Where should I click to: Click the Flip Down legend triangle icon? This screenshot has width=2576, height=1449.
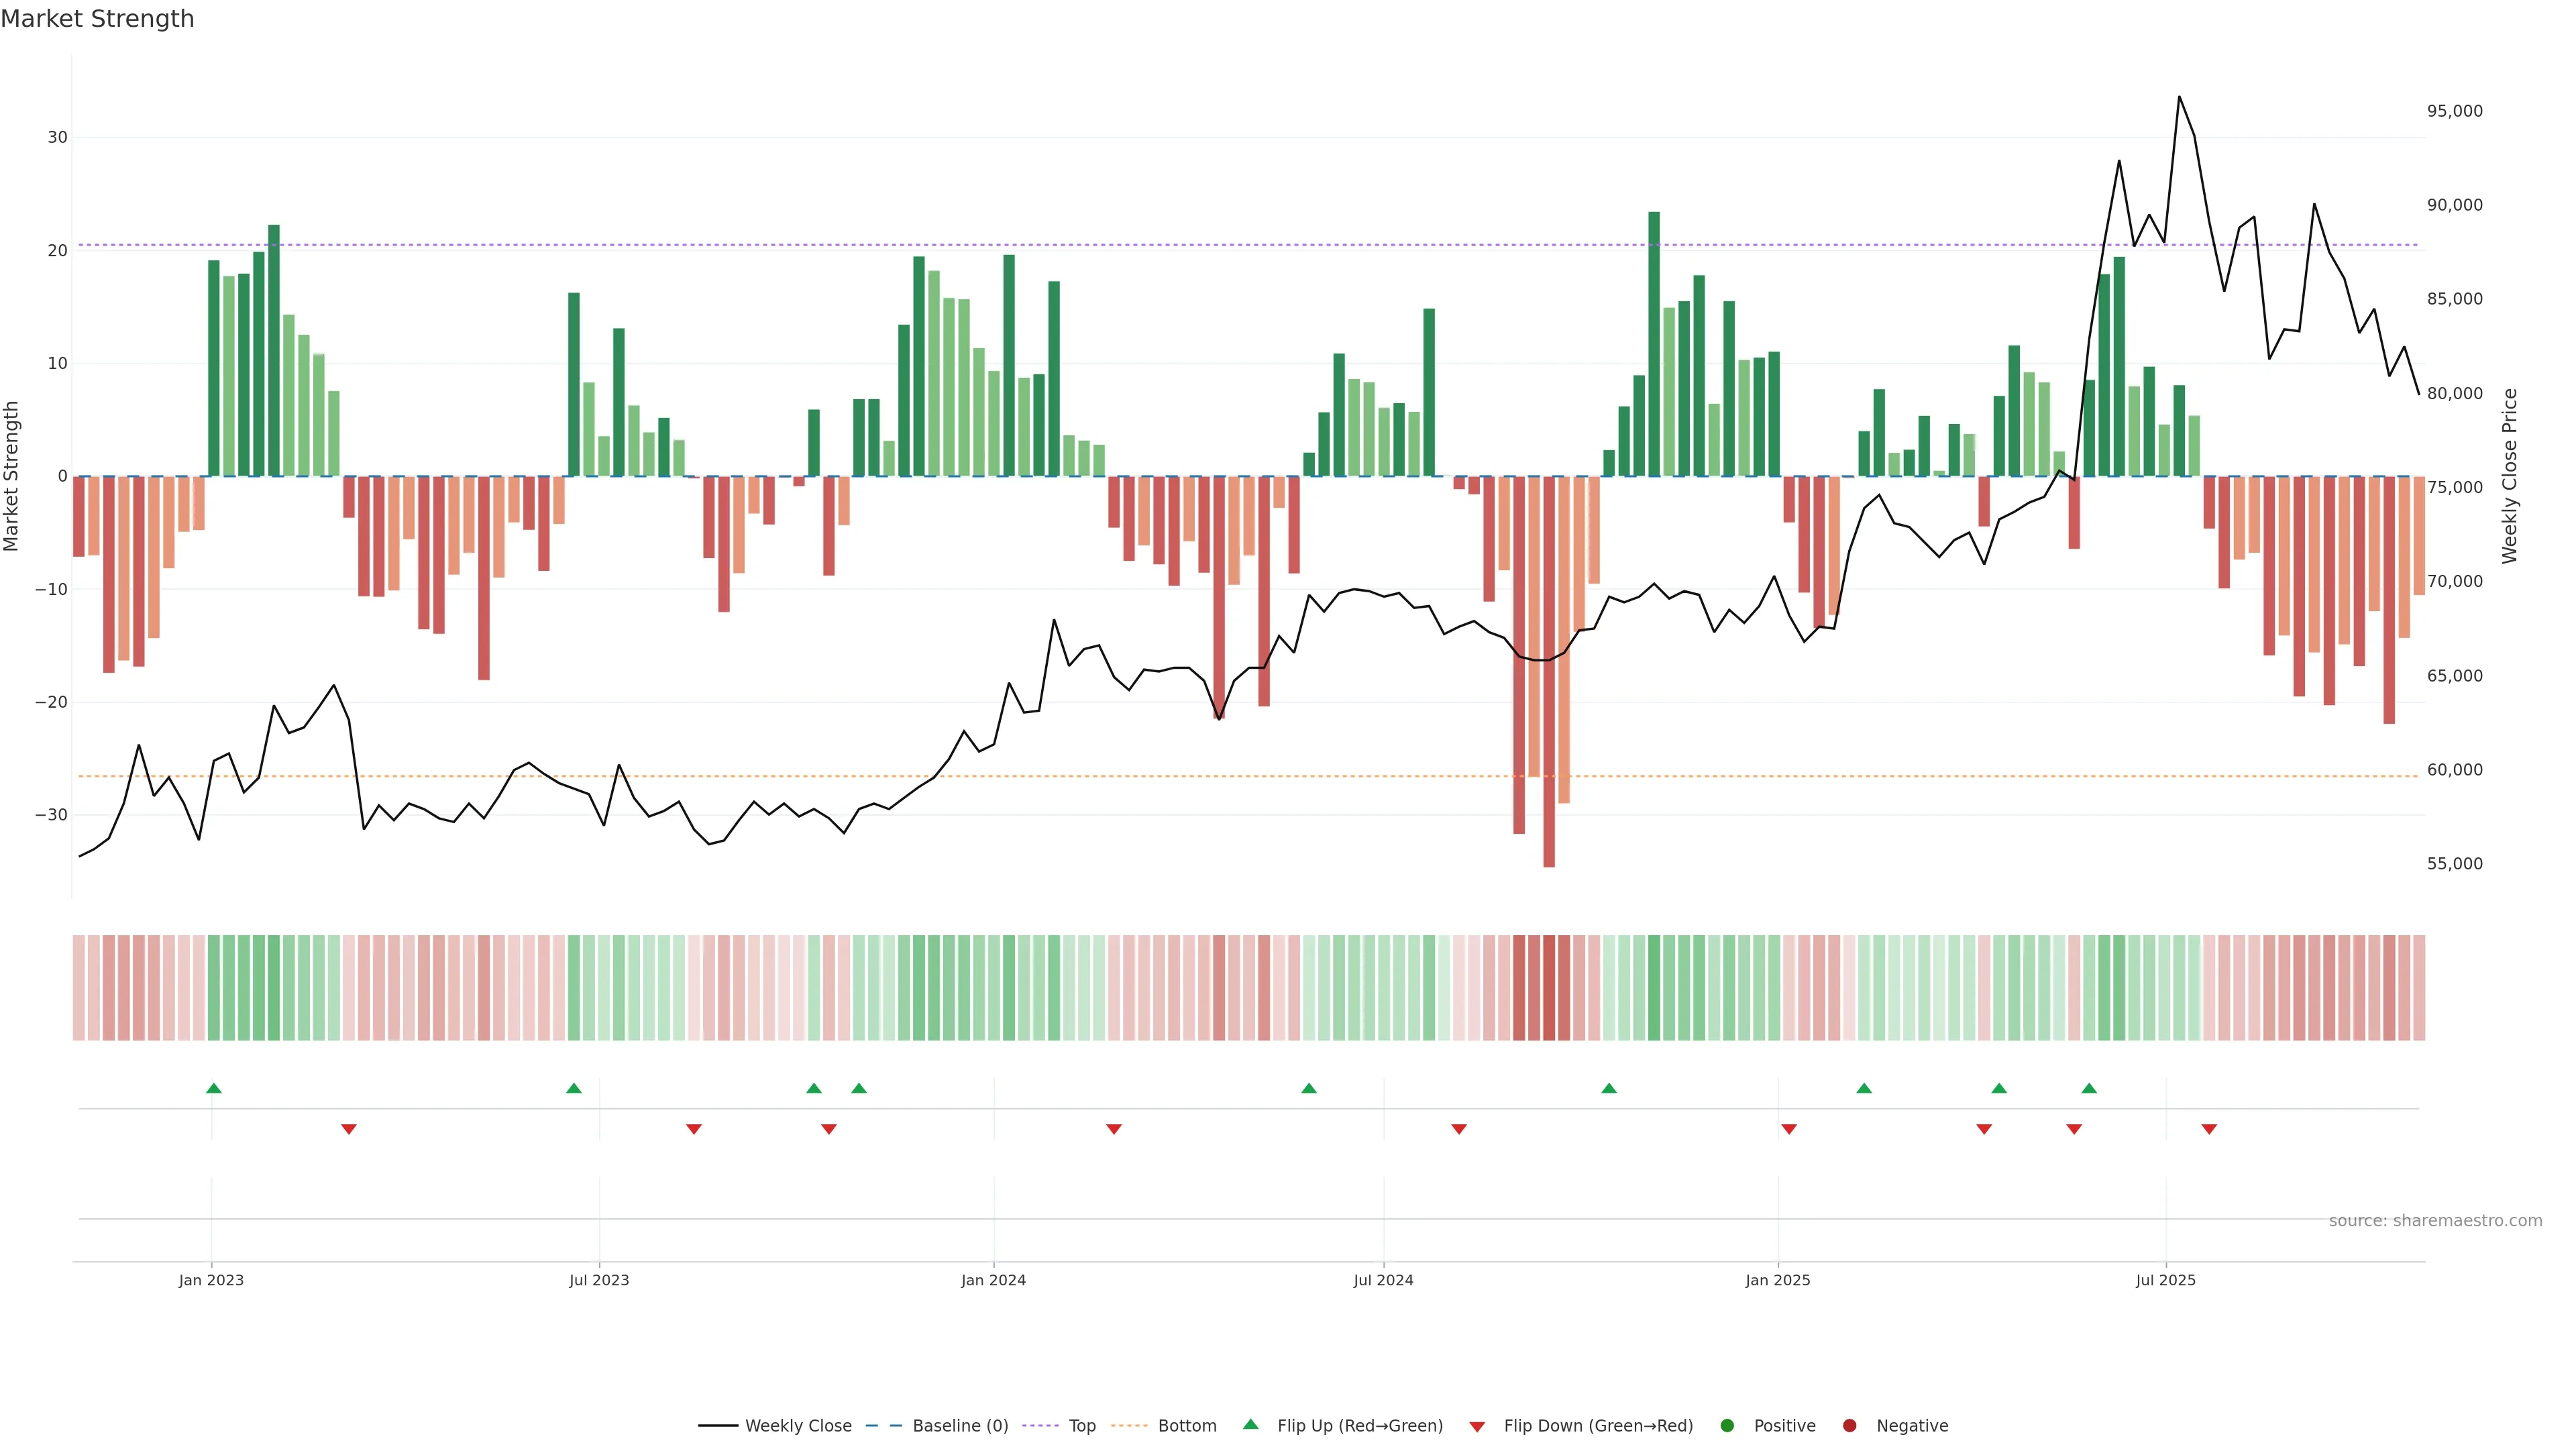pyautogui.click(x=1477, y=1426)
